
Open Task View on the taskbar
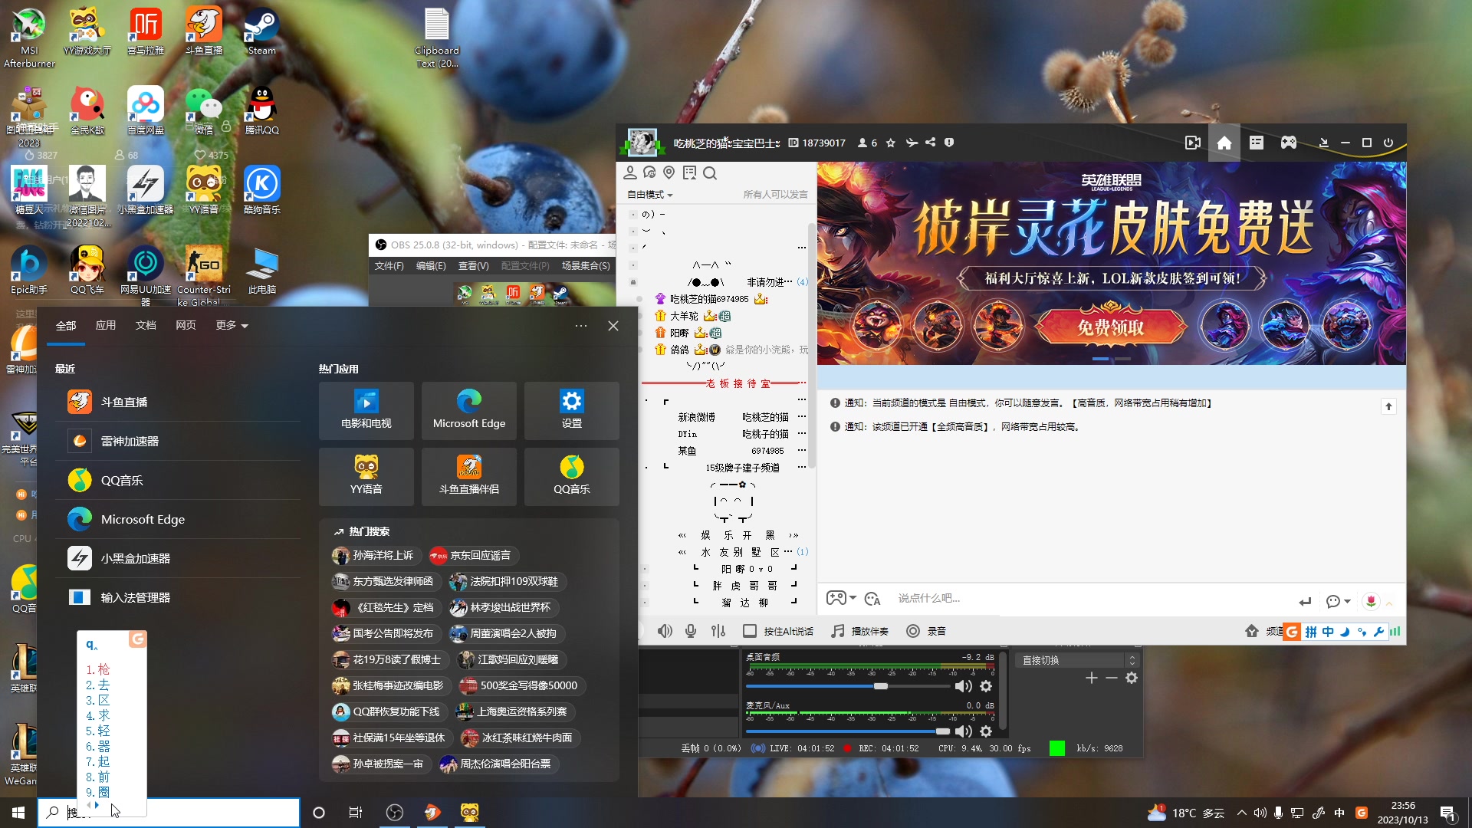pyautogui.click(x=356, y=813)
